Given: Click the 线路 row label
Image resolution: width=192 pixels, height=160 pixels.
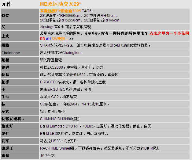Looking at the screenshot, I should [5, 45].
